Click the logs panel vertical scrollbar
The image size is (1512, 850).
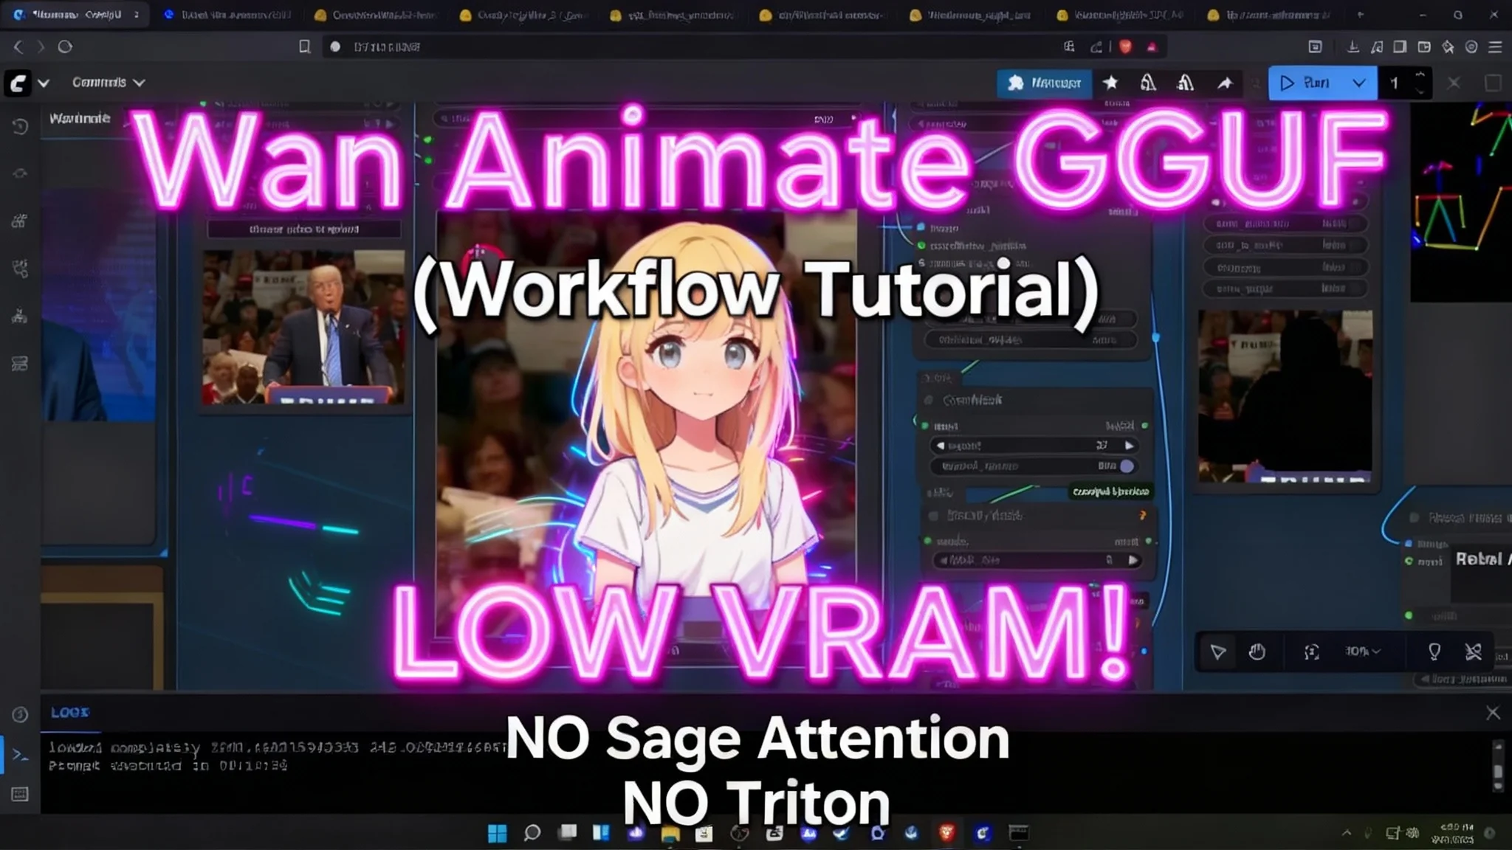(x=1498, y=767)
